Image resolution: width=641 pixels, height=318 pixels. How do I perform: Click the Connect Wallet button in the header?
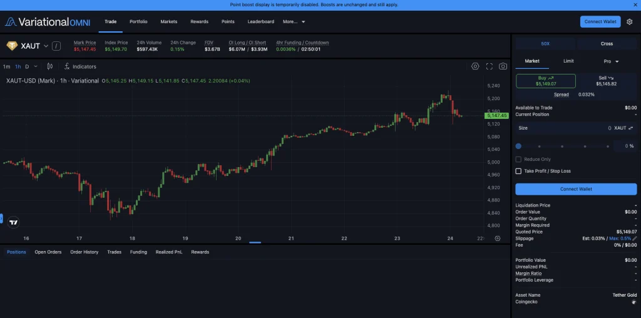click(600, 22)
